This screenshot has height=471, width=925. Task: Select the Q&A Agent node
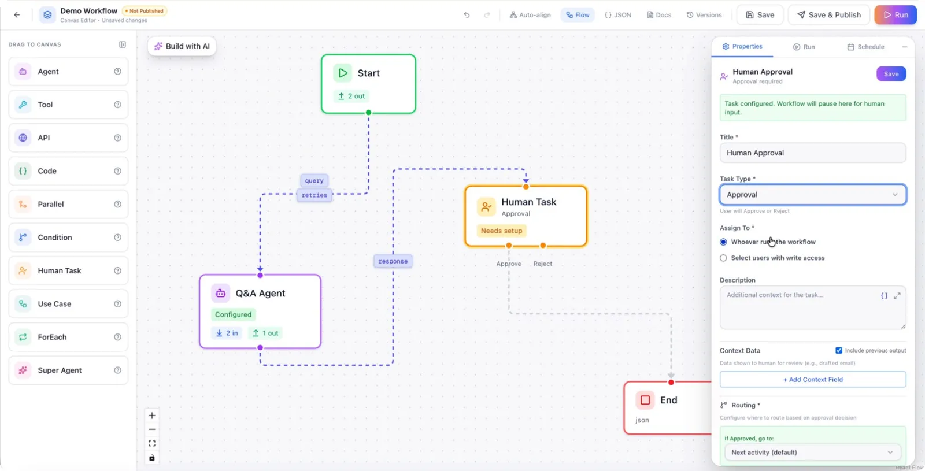(x=260, y=311)
